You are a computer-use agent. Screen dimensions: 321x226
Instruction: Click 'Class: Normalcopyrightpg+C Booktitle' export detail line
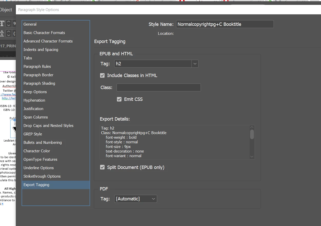(134, 133)
